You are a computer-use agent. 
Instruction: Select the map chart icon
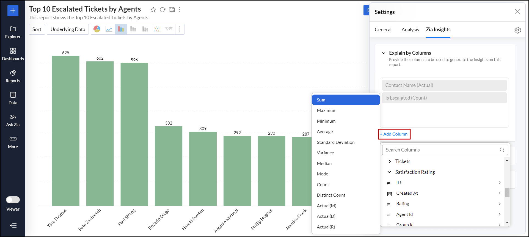[x=169, y=29]
